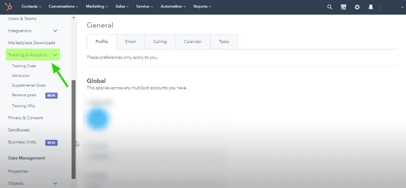Click the Data Management heading
406x188 pixels.
(x=27, y=158)
